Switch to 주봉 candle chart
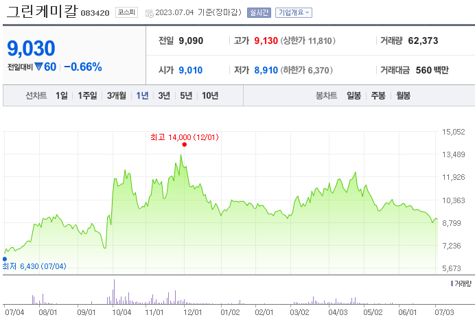The width and height of the screenshot is (475, 326). click(378, 95)
